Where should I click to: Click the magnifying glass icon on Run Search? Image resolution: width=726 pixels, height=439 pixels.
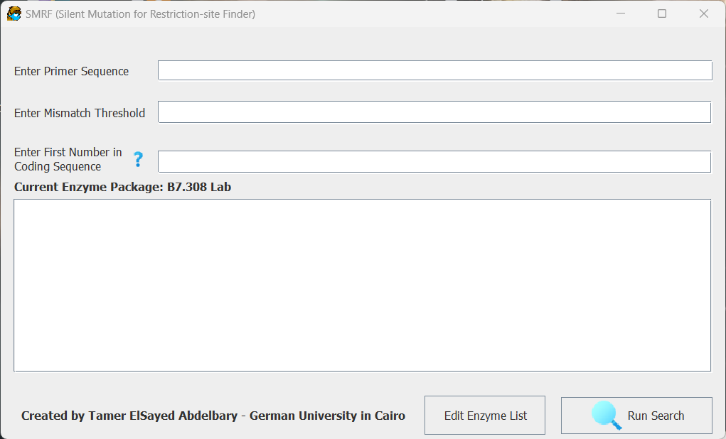pos(606,415)
